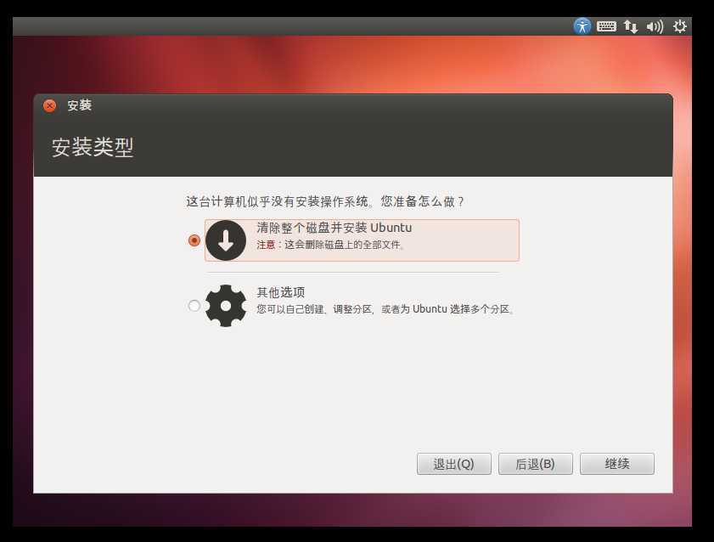Viewport: 714px width, 542px height.
Task: Click the highlighted erase disk option panel
Action: tap(361, 240)
